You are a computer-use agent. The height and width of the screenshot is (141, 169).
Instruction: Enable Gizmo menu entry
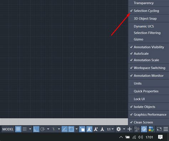[149, 39]
